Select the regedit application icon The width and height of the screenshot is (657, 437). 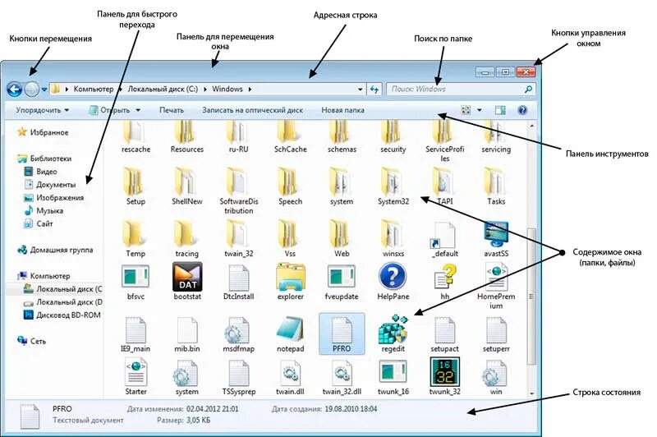[393, 334]
